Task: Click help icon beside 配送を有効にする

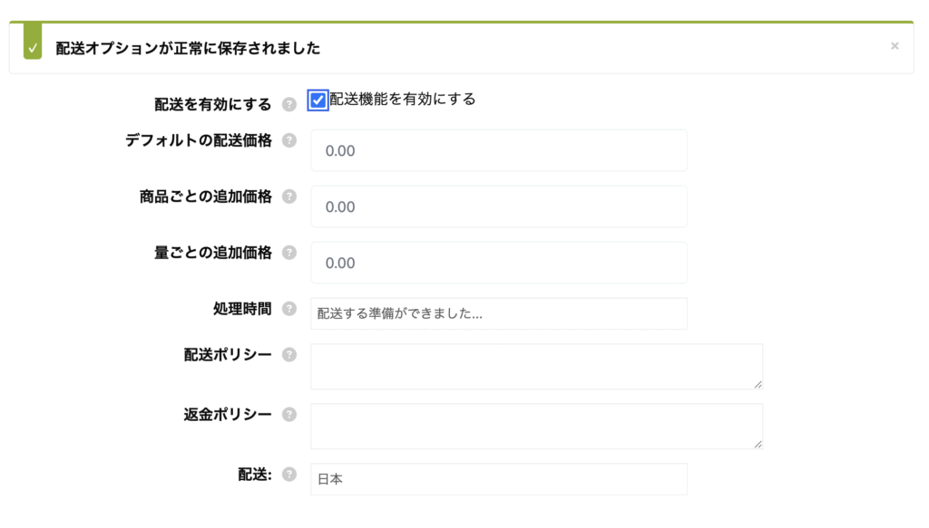Action: click(x=289, y=104)
